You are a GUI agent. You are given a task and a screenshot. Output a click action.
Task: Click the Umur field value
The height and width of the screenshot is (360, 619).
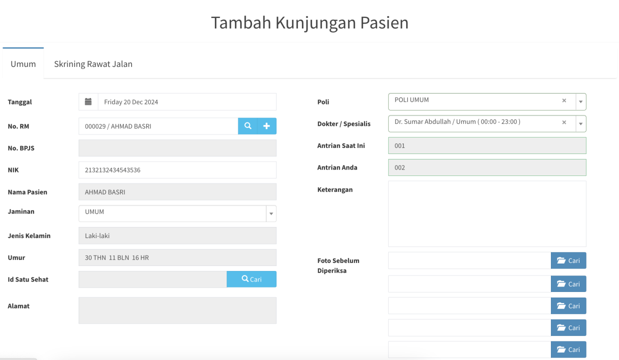click(177, 257)
